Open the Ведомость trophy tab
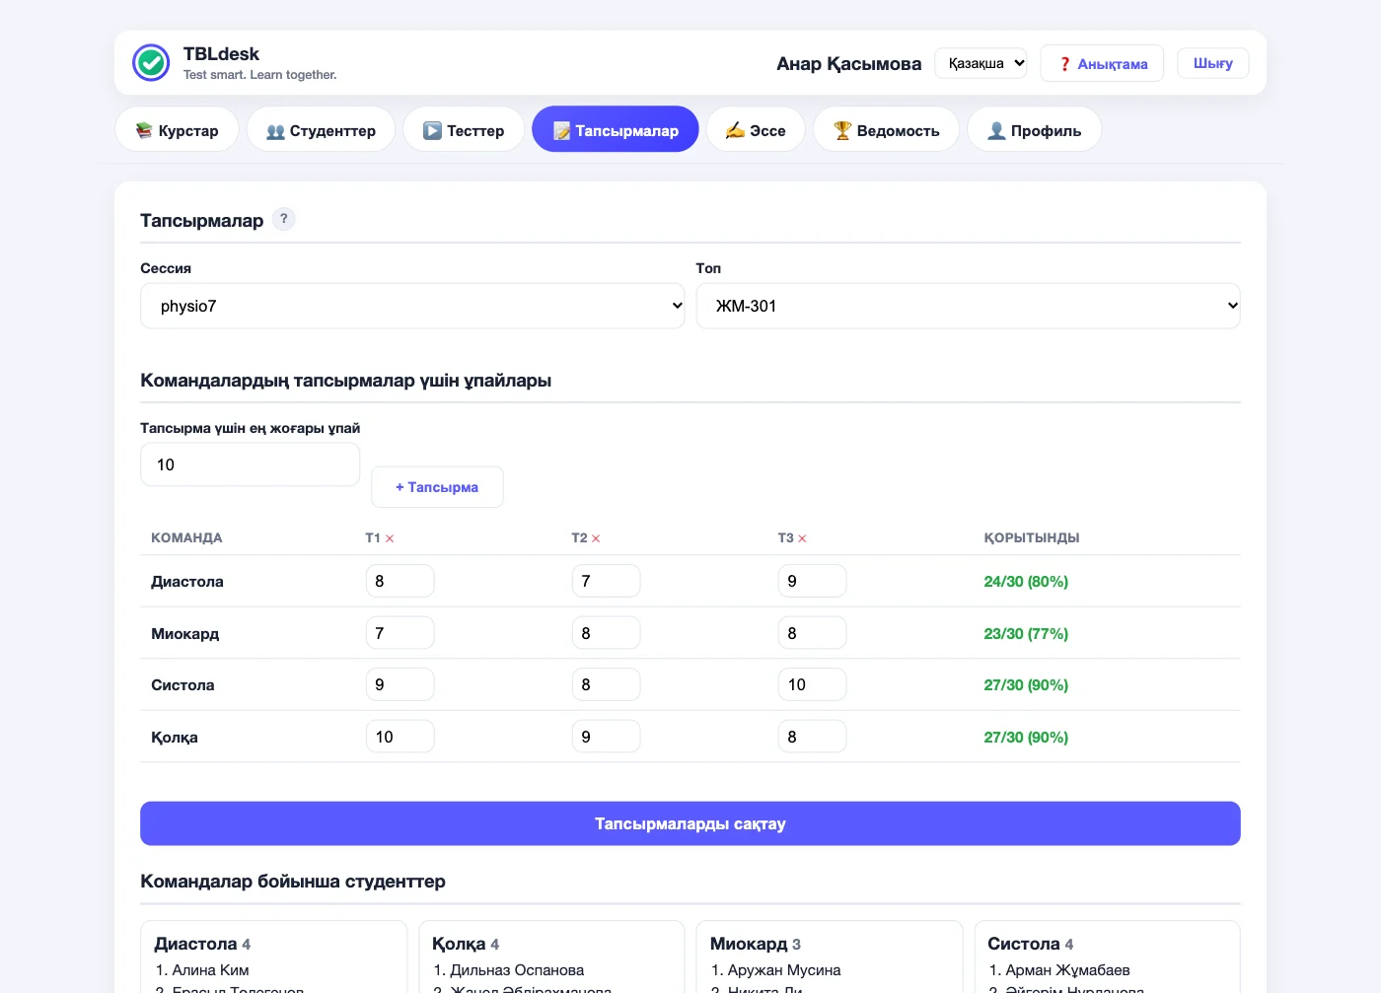Screen dimensions: 1381x993 (x=886, y=130)
